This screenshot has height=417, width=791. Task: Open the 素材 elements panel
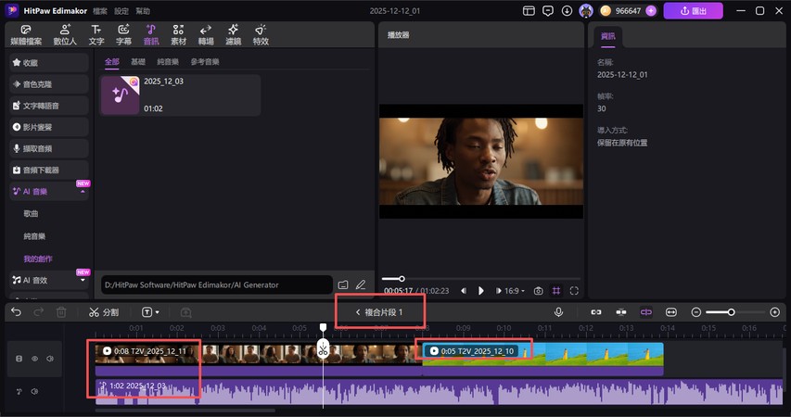tap(178, 35)
